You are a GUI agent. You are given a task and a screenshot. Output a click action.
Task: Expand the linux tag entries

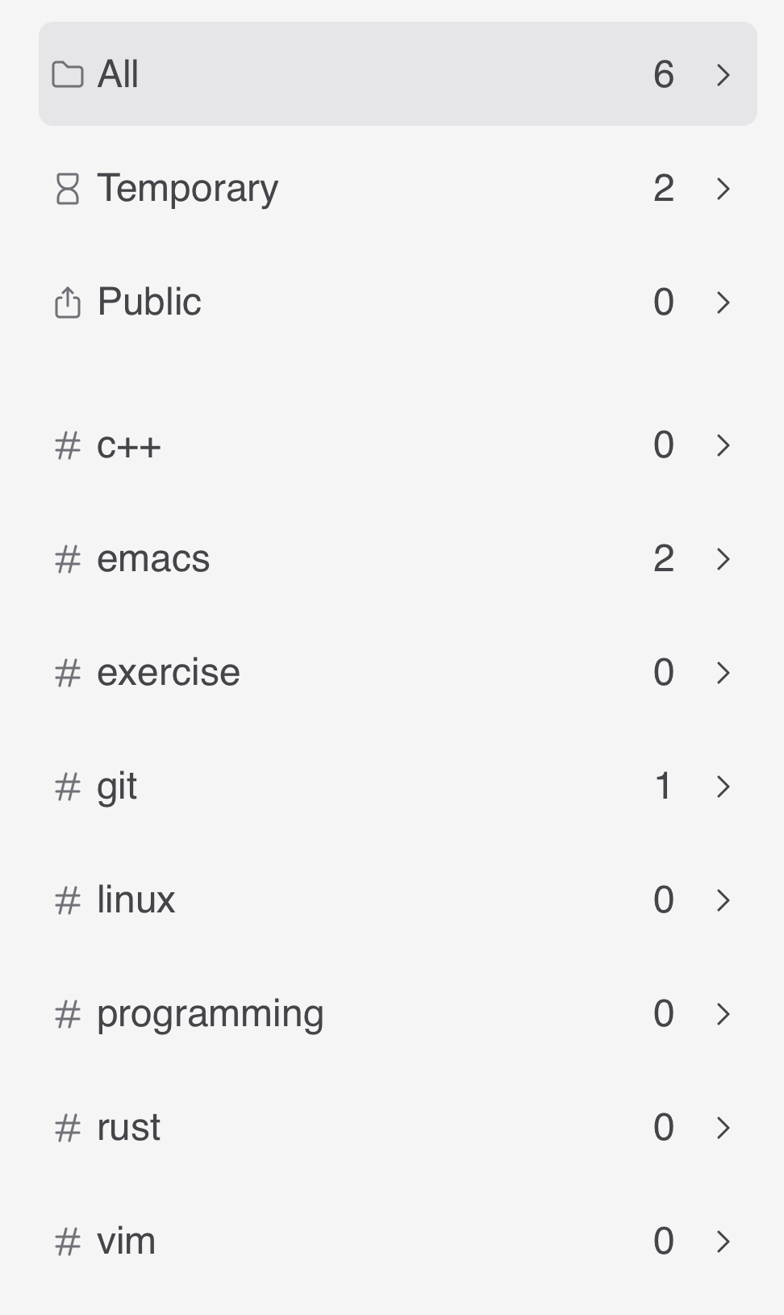point(724,899)
